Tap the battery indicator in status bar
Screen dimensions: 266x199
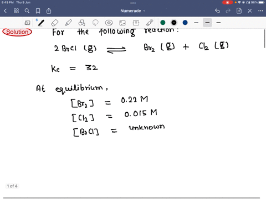262,2
